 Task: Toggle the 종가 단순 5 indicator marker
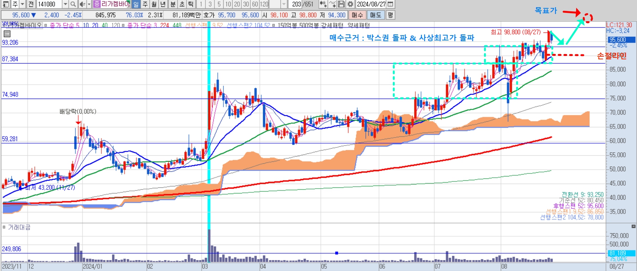[46, 25]
